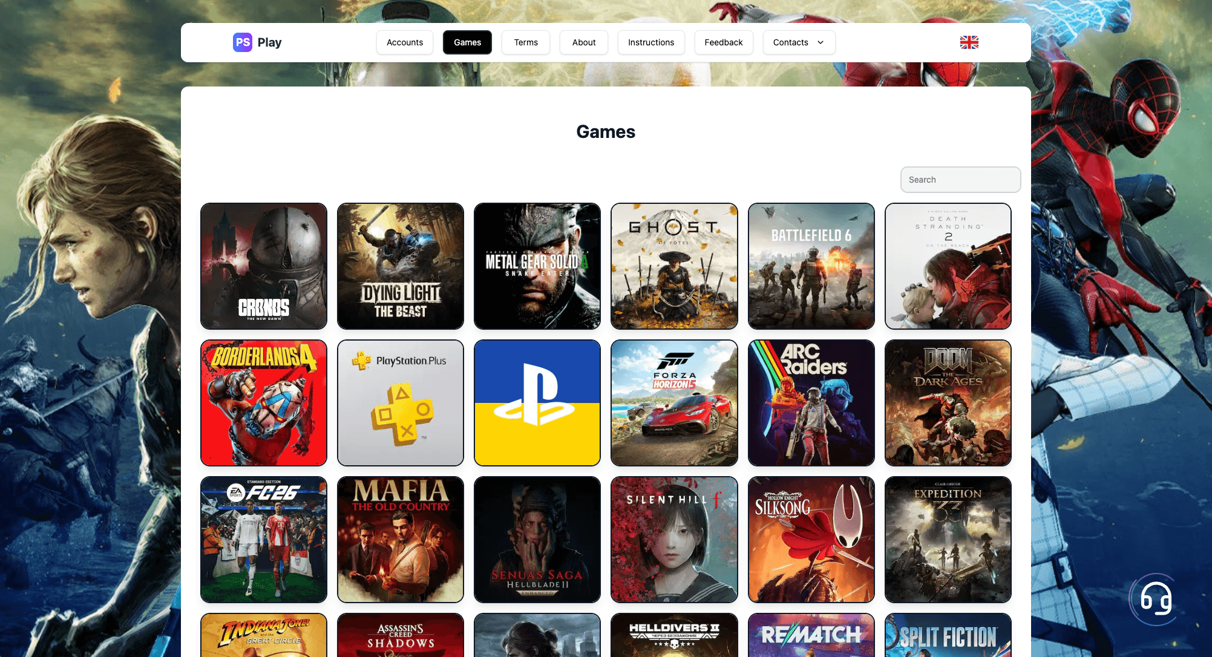The image size is (1212, 657).
Task: Open the PlayStation Plus tile
Action: (x=401, y=403)
